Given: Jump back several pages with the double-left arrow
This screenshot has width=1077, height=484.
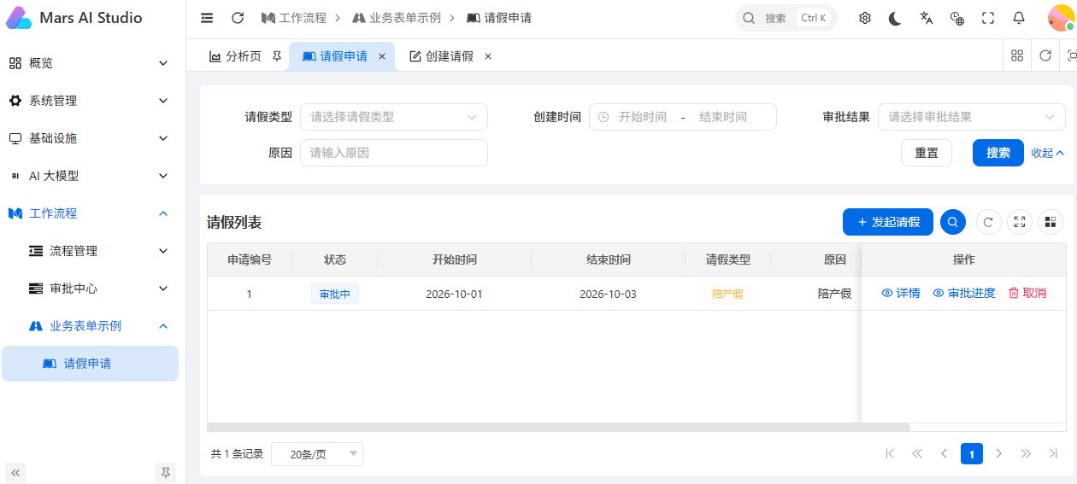Looking at the screenshot, I should 917,453.
